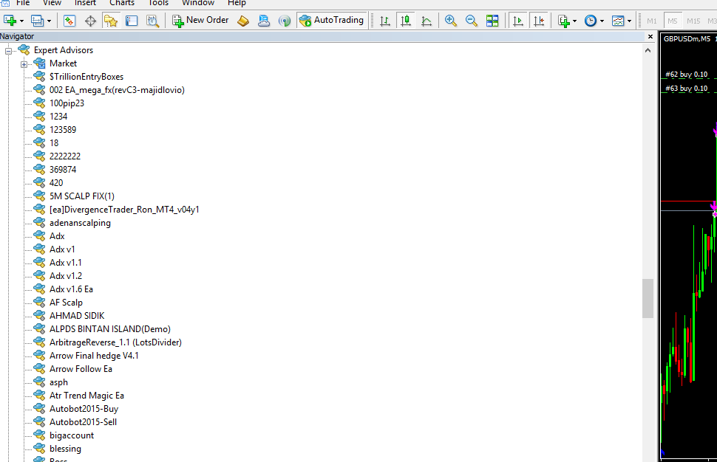Select the 100pip23 expert advisor
717x462 pixels.
click(x=67, y=103)
